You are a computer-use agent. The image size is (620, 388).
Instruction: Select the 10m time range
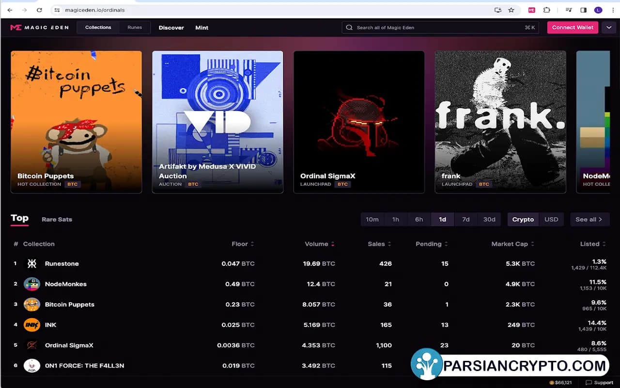[372, 219]
